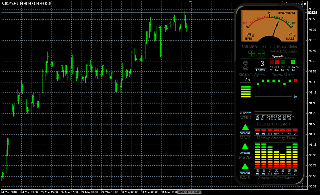Click the spread value 3

[x=262, y=64]
